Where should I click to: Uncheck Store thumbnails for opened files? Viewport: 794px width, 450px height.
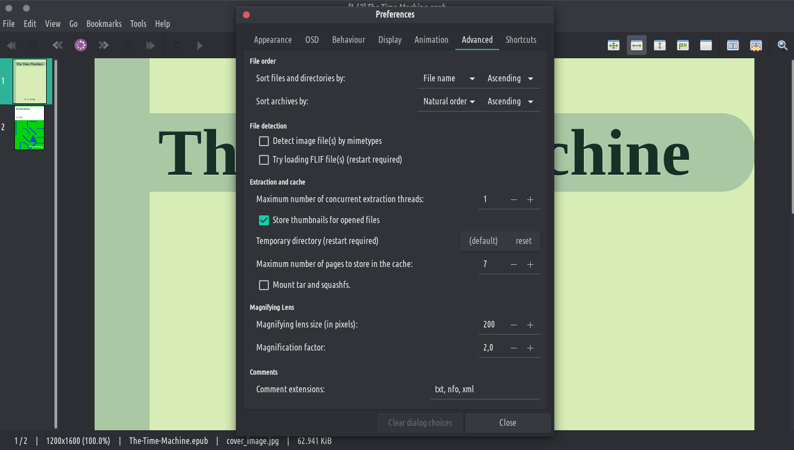[264, 220]
